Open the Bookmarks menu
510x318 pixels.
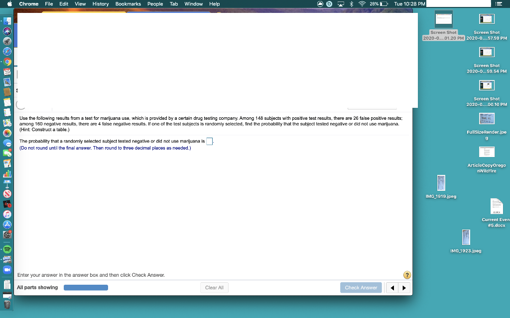click(128, 3)
